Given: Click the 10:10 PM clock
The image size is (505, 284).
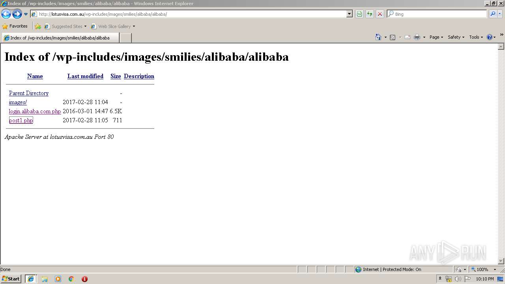Looking at the screenshot, I should [x=485, y=279].
